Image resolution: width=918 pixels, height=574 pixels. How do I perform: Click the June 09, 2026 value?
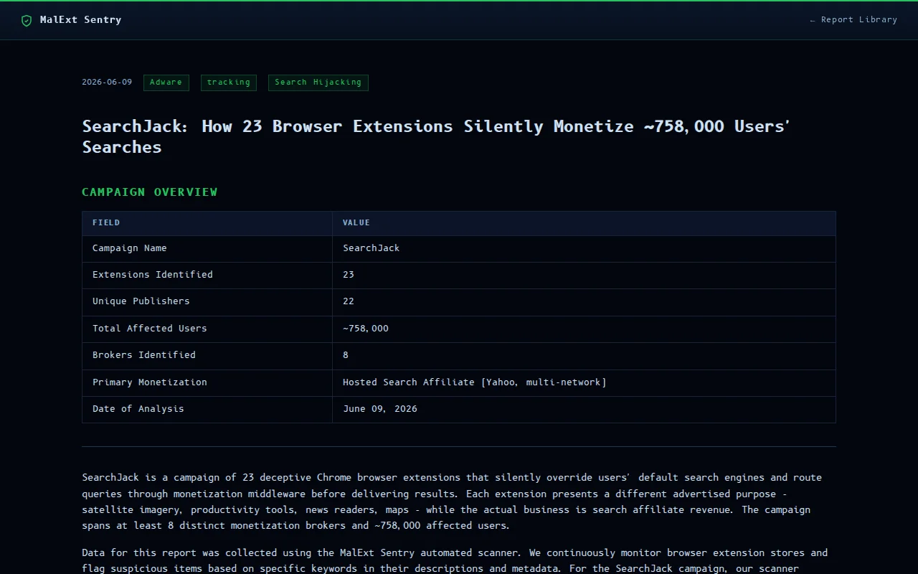tap(584, 409)
